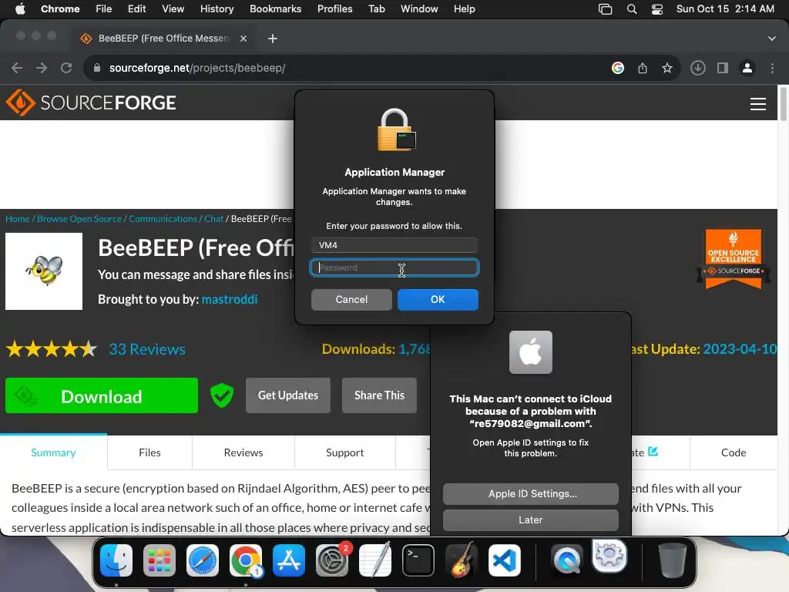Open Finder from the Dock
Screen dimensions: 789x592
(116, 560)
